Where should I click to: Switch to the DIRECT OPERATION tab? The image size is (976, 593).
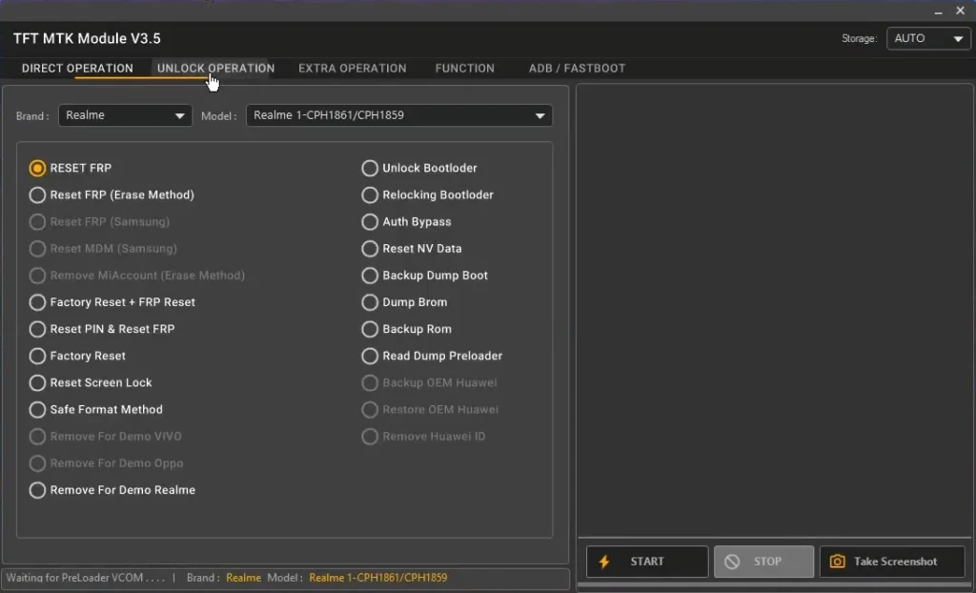(x=77, y=68)
